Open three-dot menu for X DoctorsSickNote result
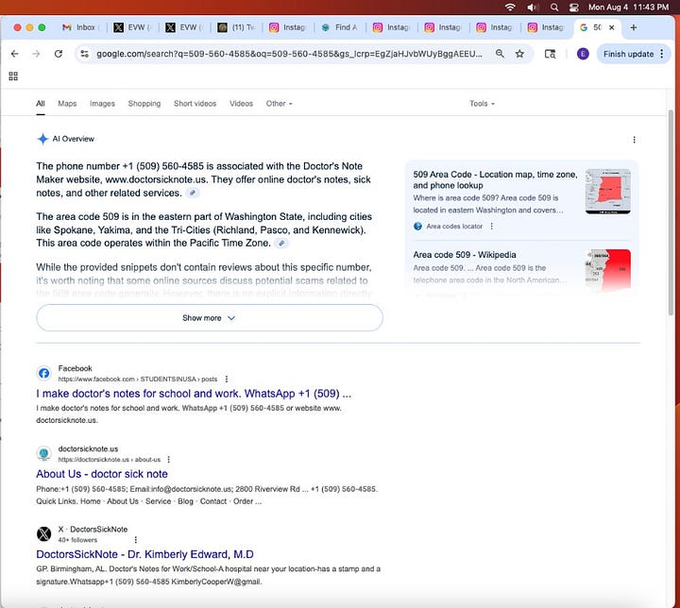The image size is (680, 608). (x=136, y=539)
